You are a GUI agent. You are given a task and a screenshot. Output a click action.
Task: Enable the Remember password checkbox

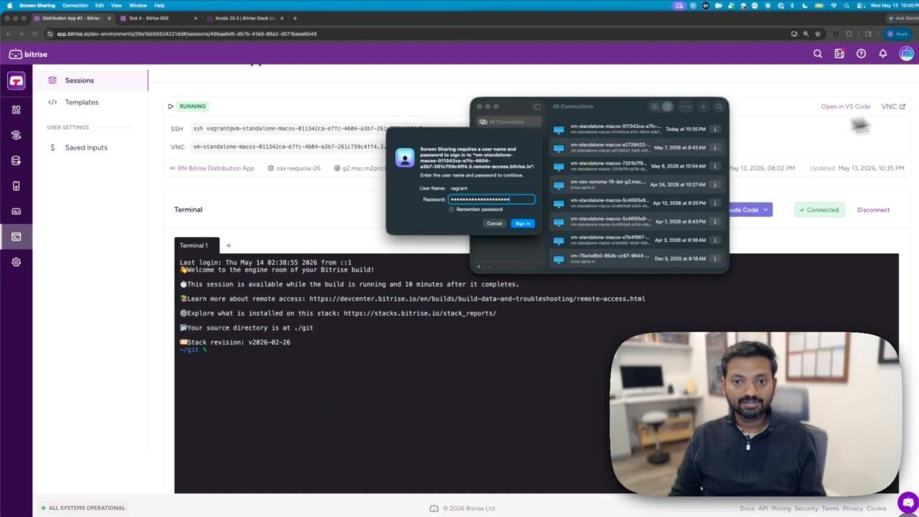[x=452, y=210]
